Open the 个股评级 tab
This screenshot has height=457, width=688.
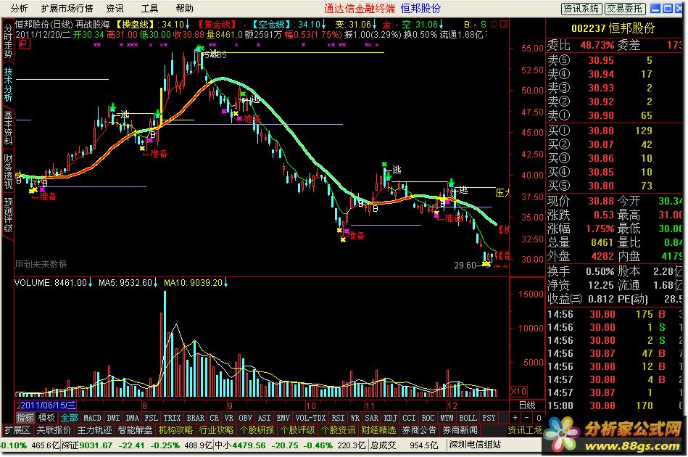point(298,430)
